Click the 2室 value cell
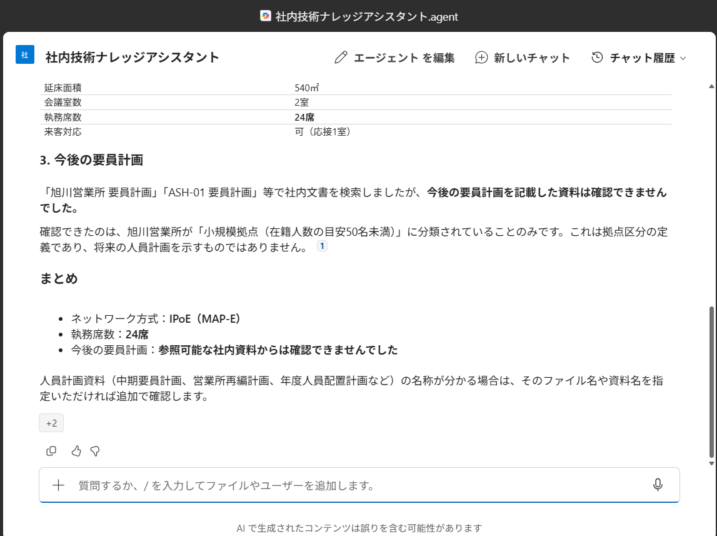Image resolution: width=717 pixels, height=536 pixels. 301,103
